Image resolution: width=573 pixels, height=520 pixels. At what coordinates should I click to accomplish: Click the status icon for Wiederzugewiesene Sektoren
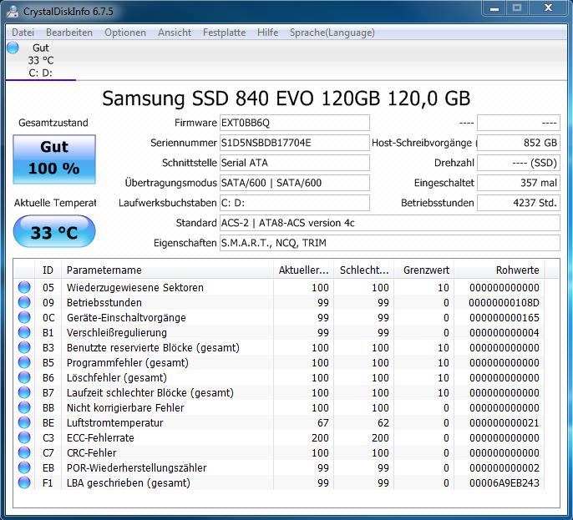click(24, 287)
